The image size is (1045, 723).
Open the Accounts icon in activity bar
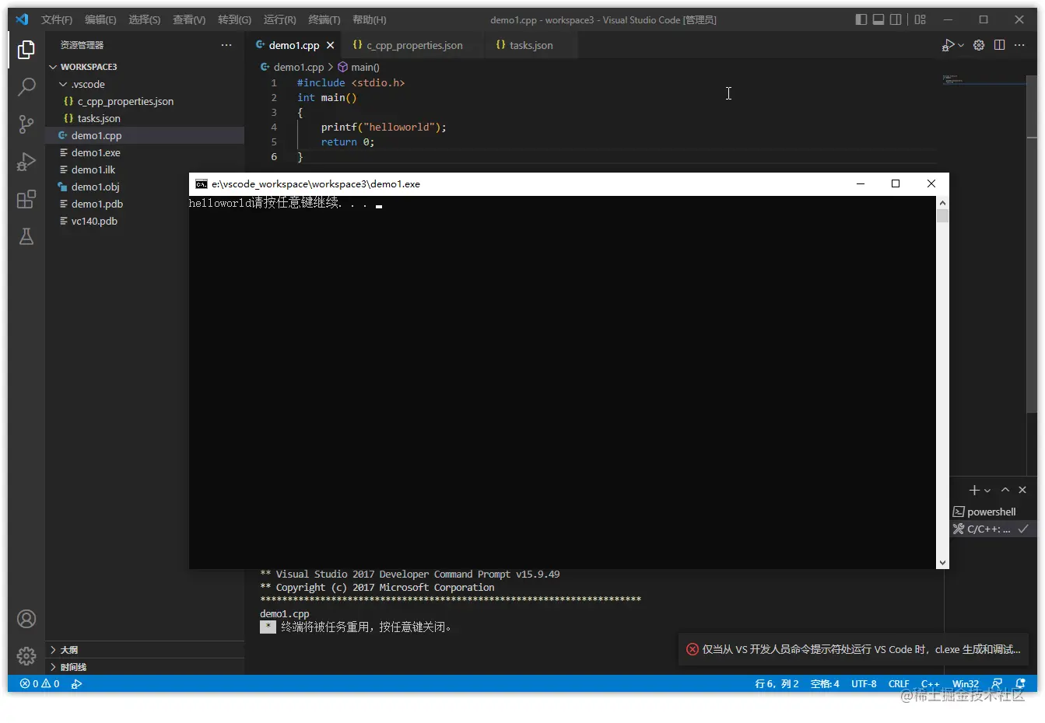coord(26,619)
